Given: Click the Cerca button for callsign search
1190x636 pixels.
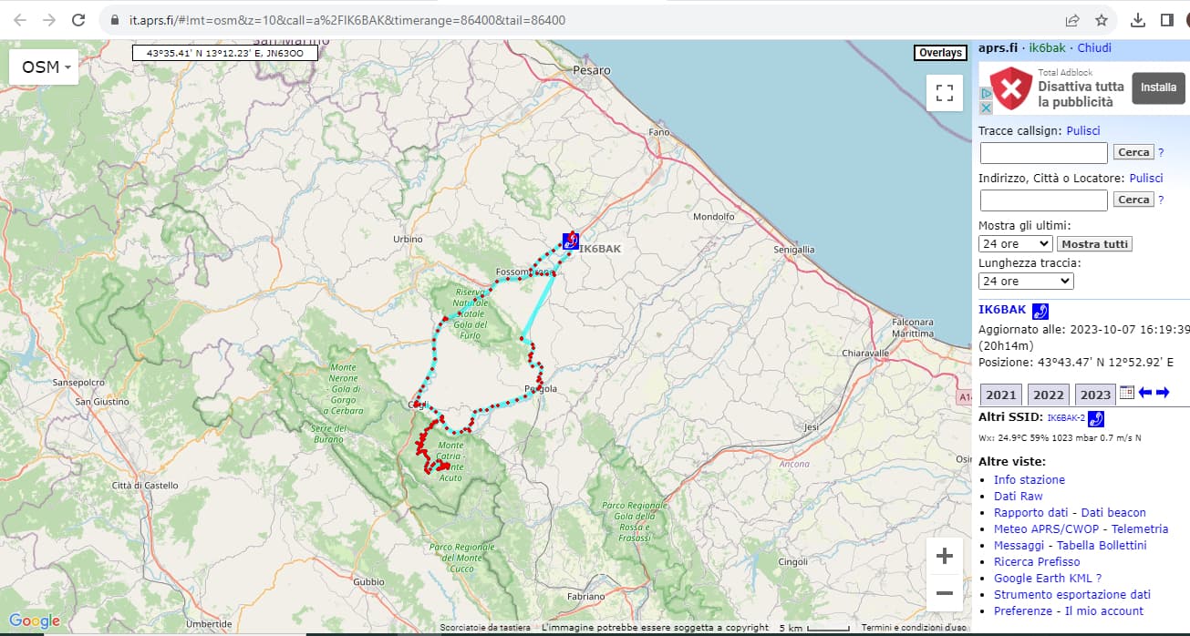Looking at the screenshot, I should click(x=1133, y=151).
